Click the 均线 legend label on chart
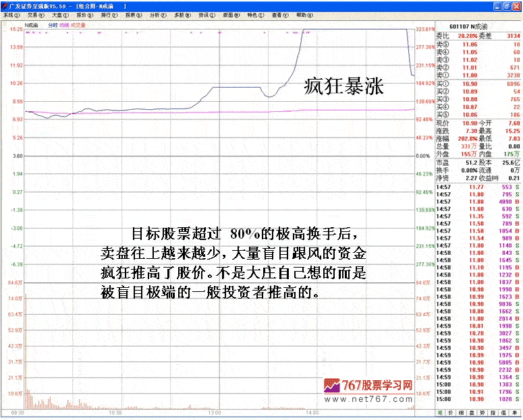Viewport: 523px width, 420px height. point(64,26)
